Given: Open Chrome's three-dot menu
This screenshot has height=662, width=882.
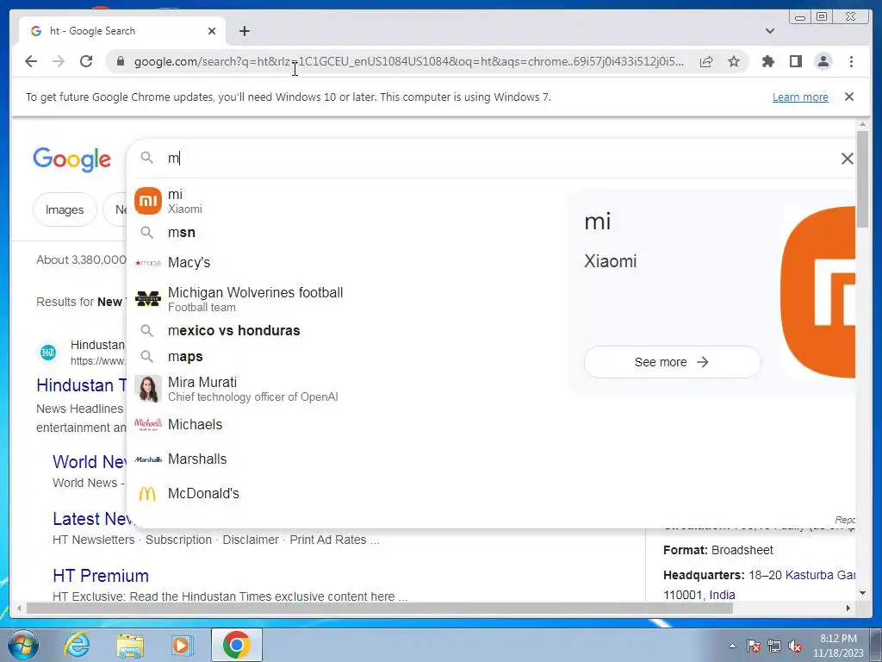Looking at the screenshot, I should click(851, 61).
